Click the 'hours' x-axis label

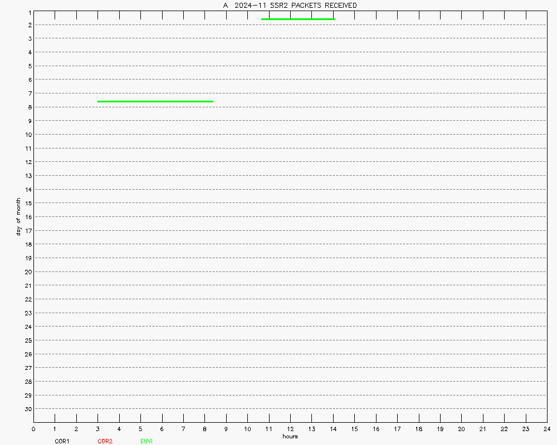[290, 436]
